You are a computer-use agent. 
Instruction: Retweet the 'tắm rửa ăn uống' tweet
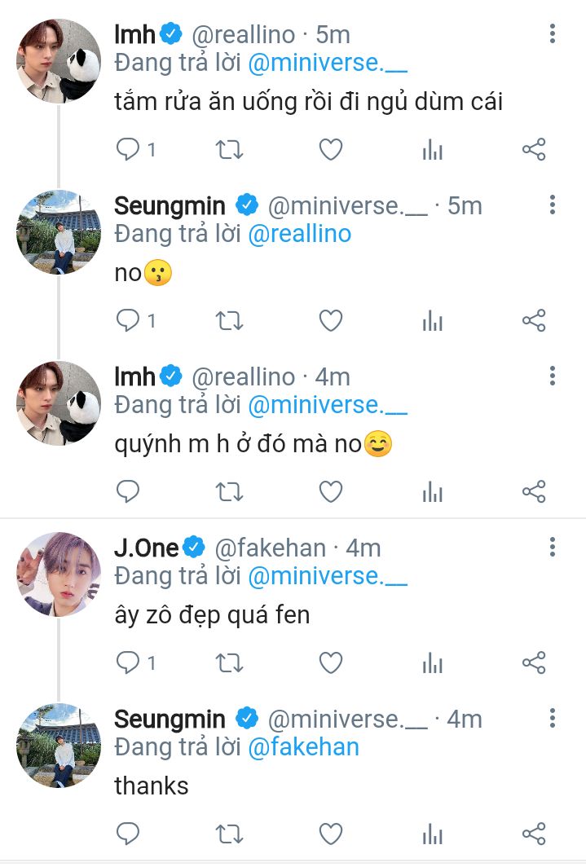coord(229,150)
